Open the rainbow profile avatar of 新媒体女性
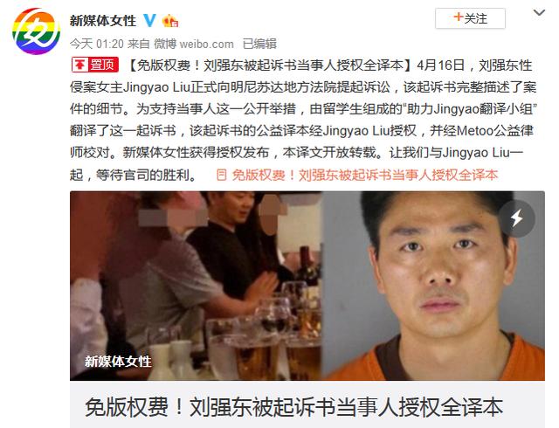Viewport: 559px width, 428px height. point(36,31)
